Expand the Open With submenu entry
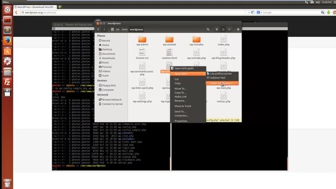The image size is (336, 189). (x=188, y=73)
